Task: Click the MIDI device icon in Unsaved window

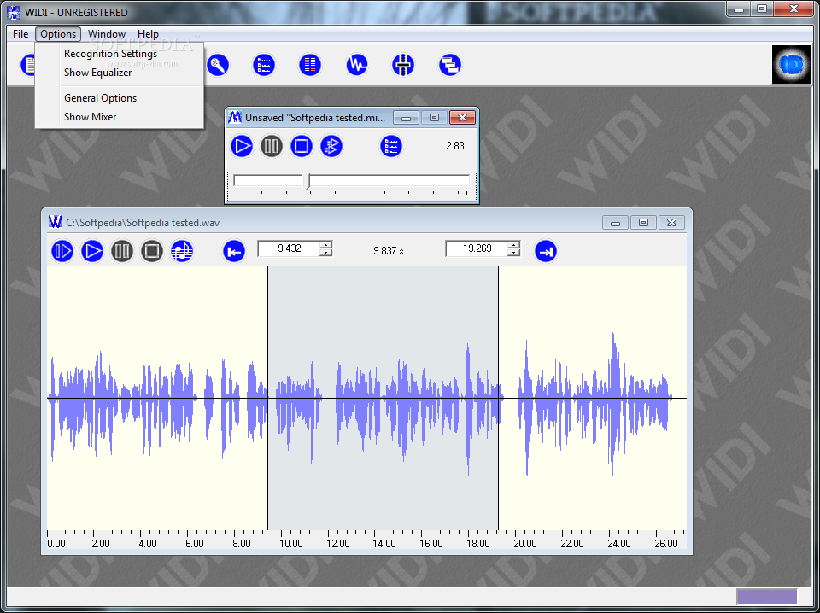Action: (x=331, y=146)
